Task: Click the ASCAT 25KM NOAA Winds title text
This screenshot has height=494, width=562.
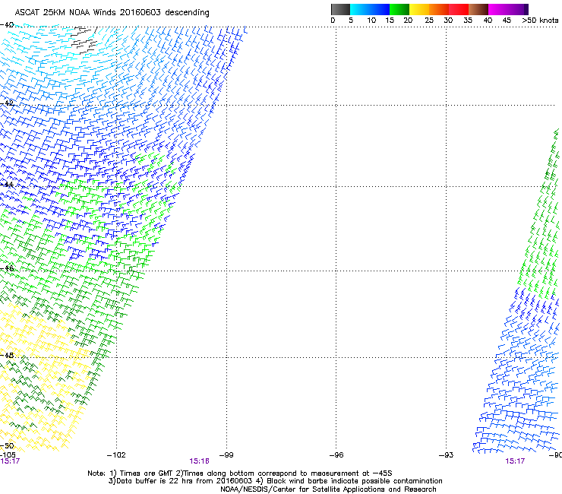Action: pyautogui.click(x=112, y=12)
